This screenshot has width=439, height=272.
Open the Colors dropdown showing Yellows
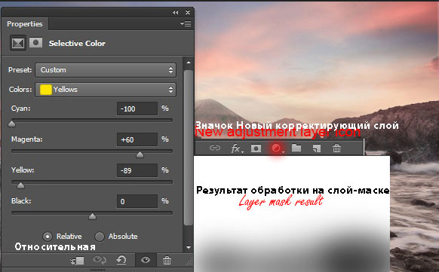pos(106,90)
